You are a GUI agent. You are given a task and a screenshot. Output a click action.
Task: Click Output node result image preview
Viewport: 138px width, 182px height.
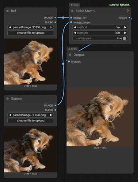pos(100,117)
